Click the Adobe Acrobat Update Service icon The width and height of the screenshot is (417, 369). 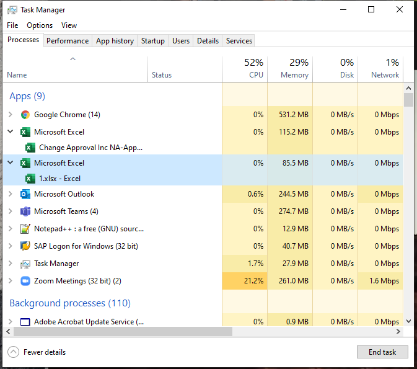(25, 322)
